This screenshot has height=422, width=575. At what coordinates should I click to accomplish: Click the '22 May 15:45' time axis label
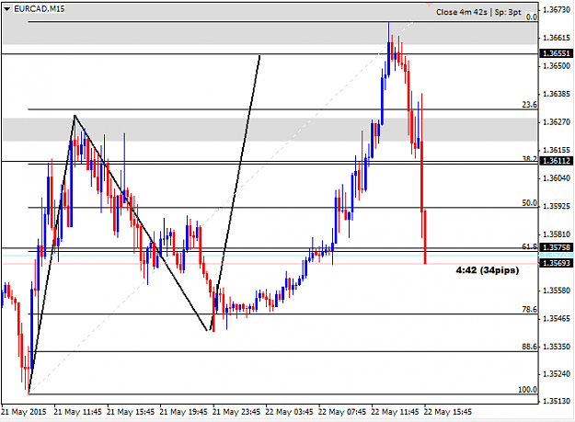448,412
